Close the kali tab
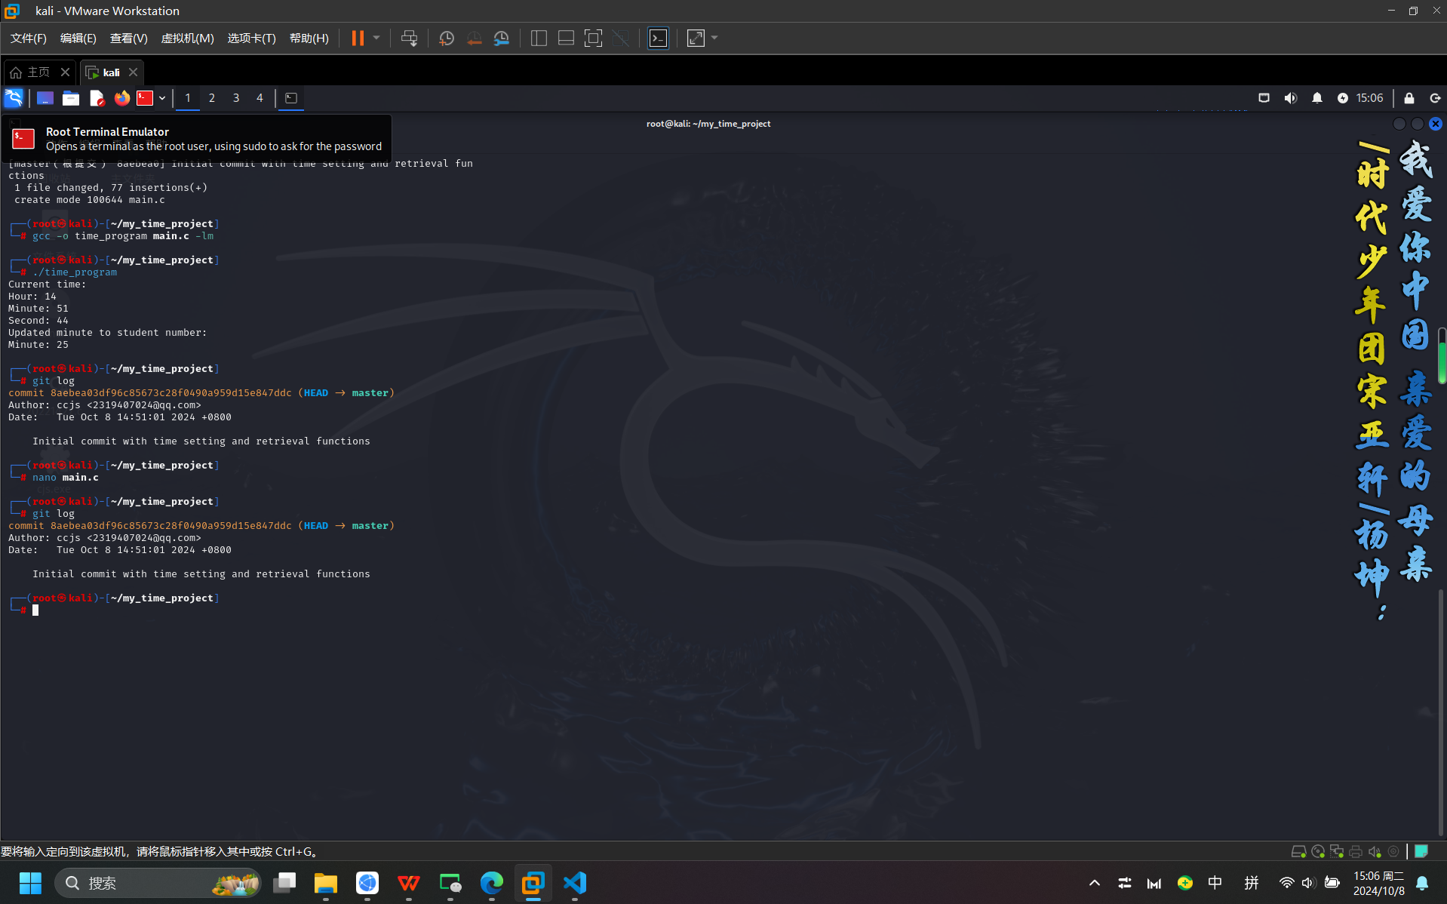The width and height of the screenshot is (1447, 904). tap(133, 72)
